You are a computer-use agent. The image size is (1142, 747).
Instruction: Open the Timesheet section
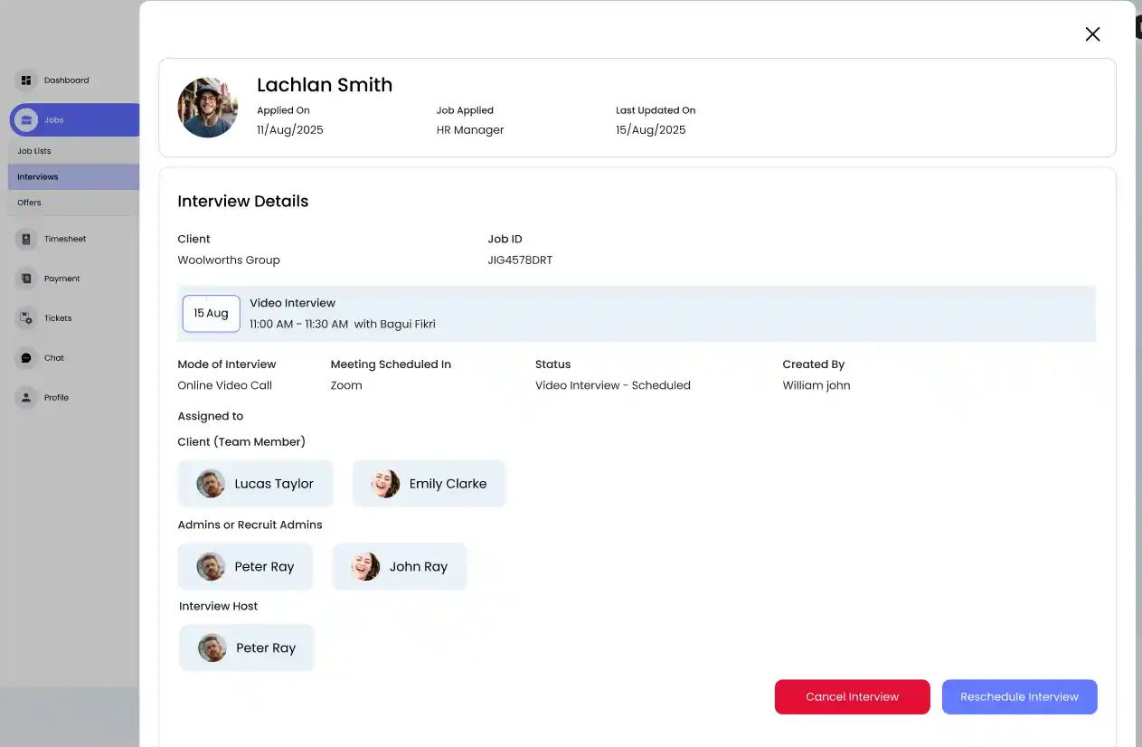[x=64, y=239]
